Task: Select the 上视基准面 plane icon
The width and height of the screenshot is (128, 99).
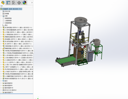Action: [x=4, y=21]
